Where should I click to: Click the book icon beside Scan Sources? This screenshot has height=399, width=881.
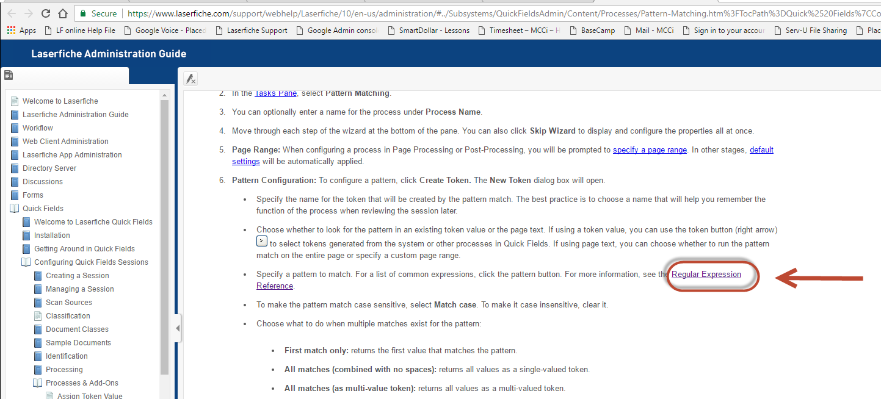pos(38,303)
